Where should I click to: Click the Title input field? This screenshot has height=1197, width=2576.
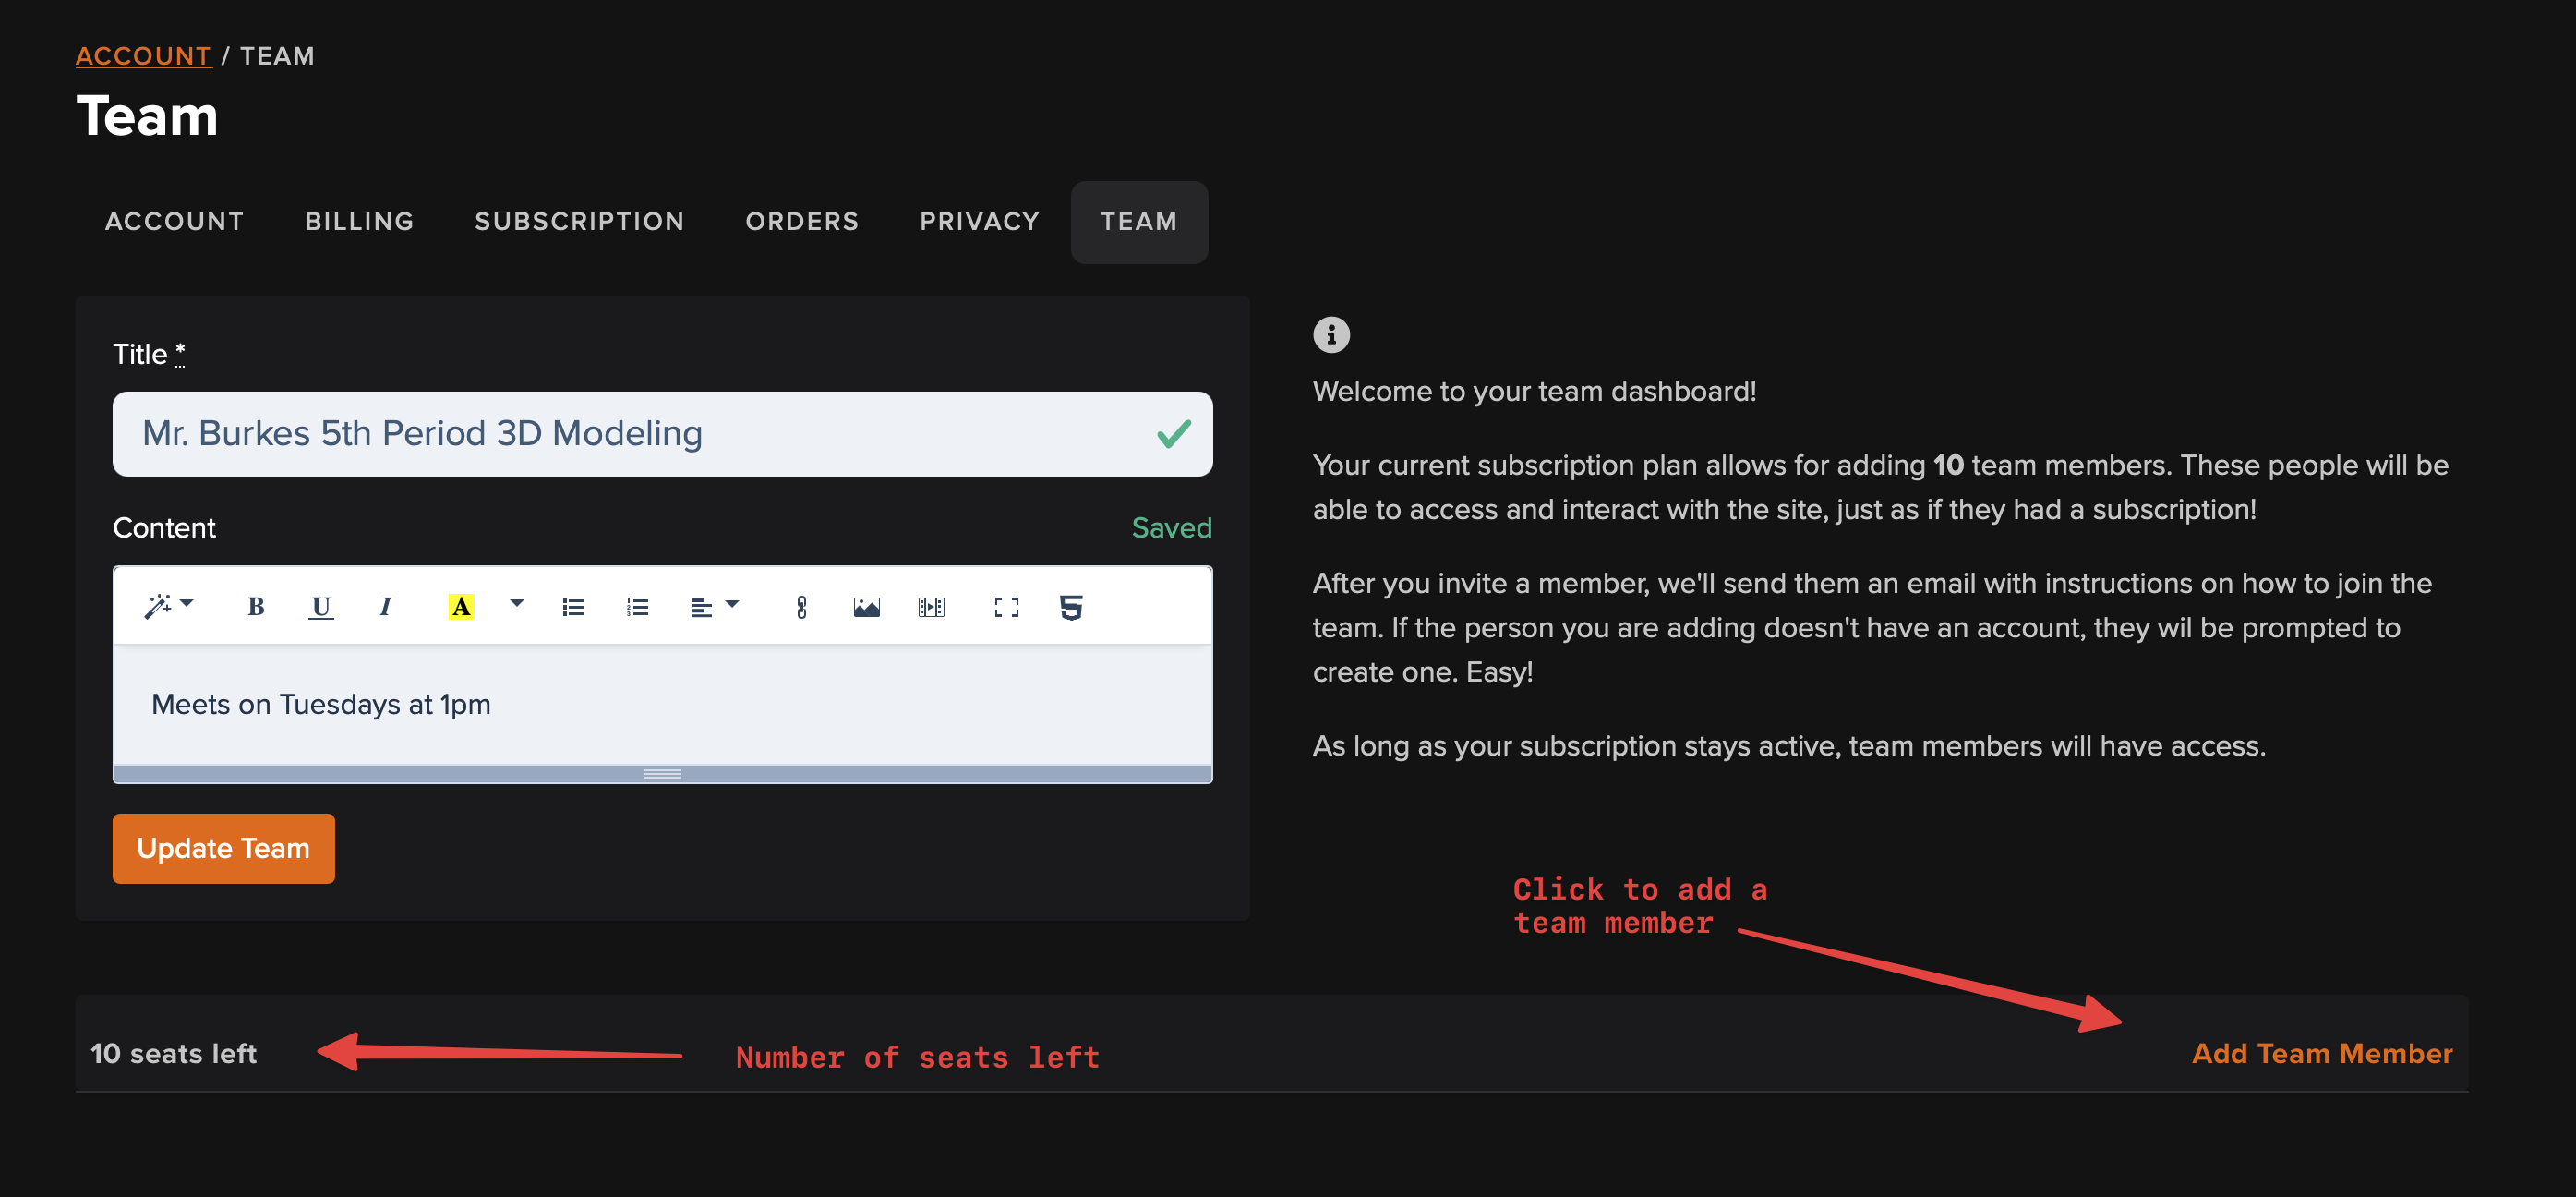[x=662, y=433]
